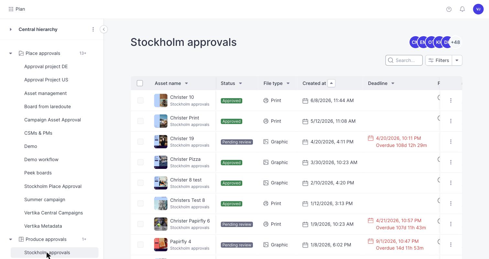The width and height of the screenshot is (489, 259).
Task: Open the File type column dropdown
Action: pyautogui.click(x=288, y=83)
